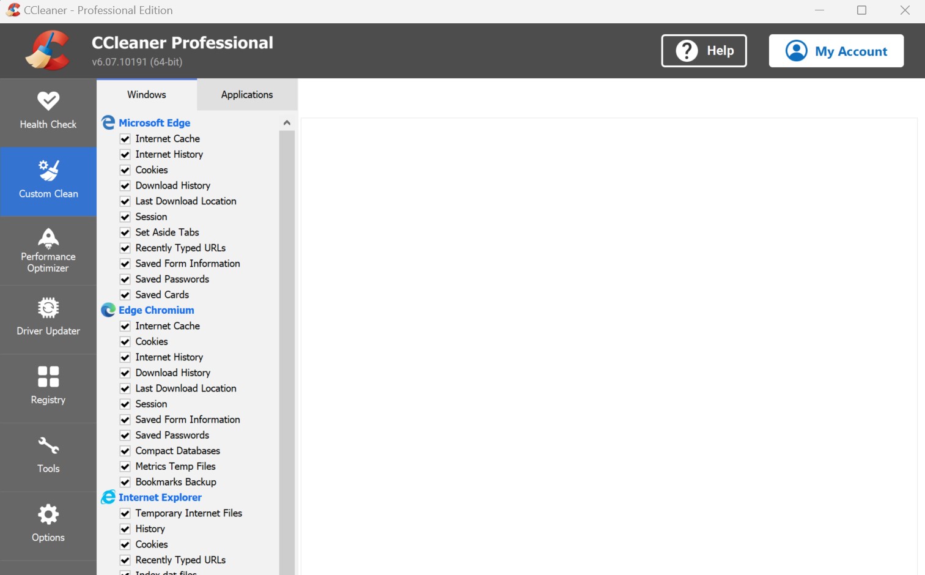Uncheck Saved Passwords under Microsoft Edge
This screenshot has height=575, width=925.
pos(125,280)
